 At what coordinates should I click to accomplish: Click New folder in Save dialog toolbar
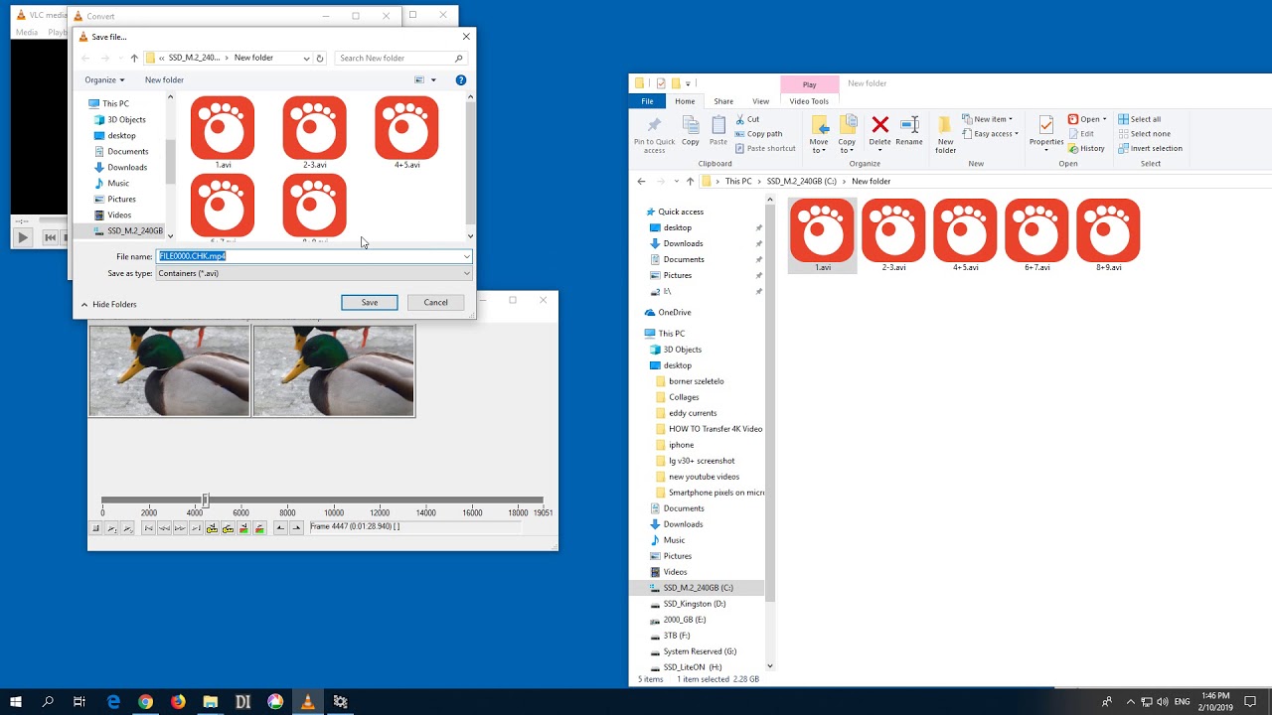164,80
